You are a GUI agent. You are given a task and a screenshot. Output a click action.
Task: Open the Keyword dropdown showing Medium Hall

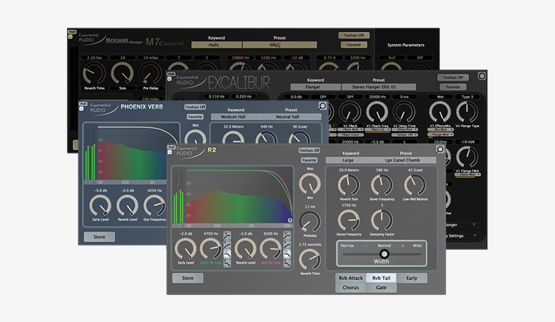coord(236,117)
